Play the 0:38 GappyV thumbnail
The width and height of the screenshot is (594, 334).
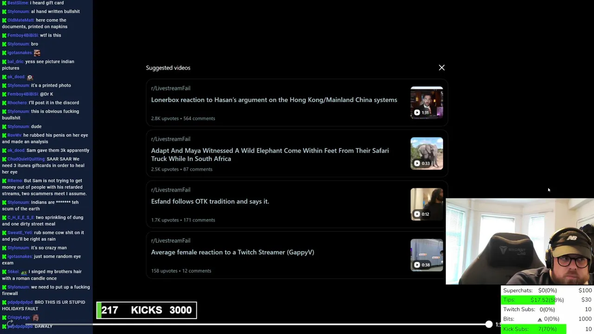pos(426,255)
